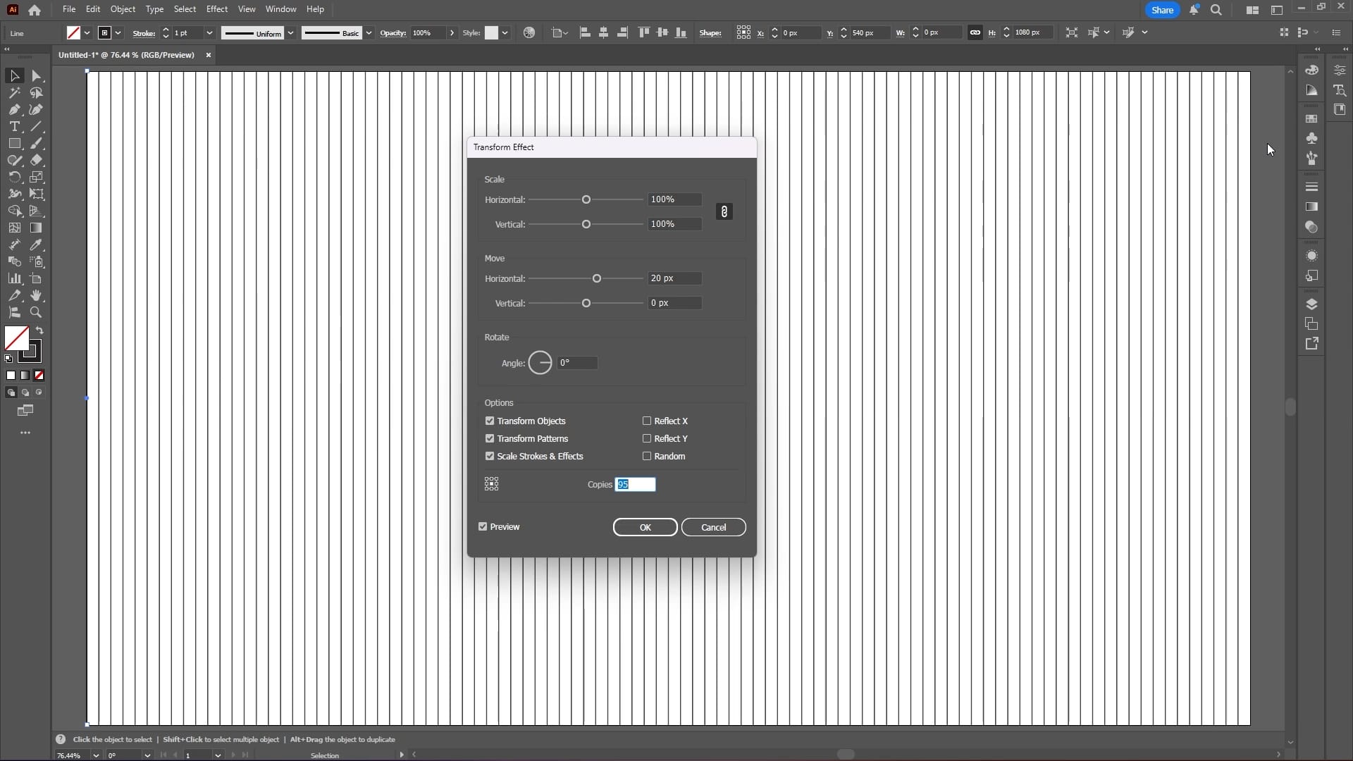Open the Layers panel icon
This screenshot has width=1353, height=761.
click(1312, 304)
